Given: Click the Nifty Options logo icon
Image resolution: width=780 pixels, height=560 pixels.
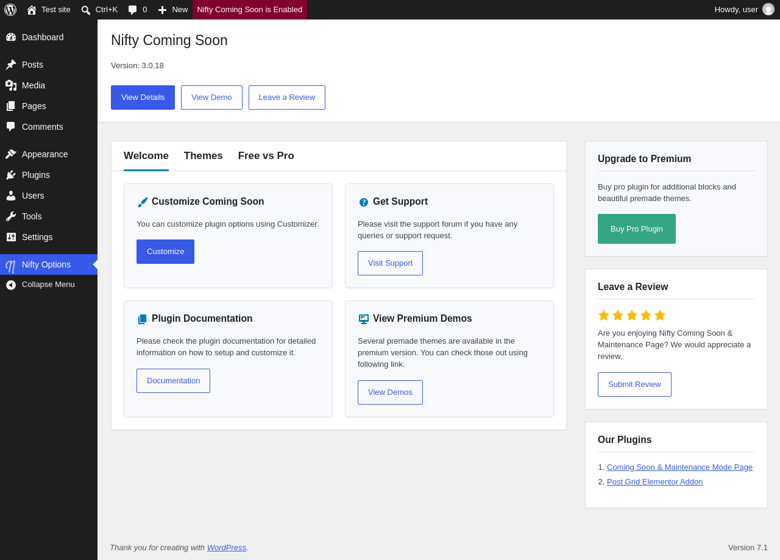Looking at the screenshot, I should pos(11,266).
